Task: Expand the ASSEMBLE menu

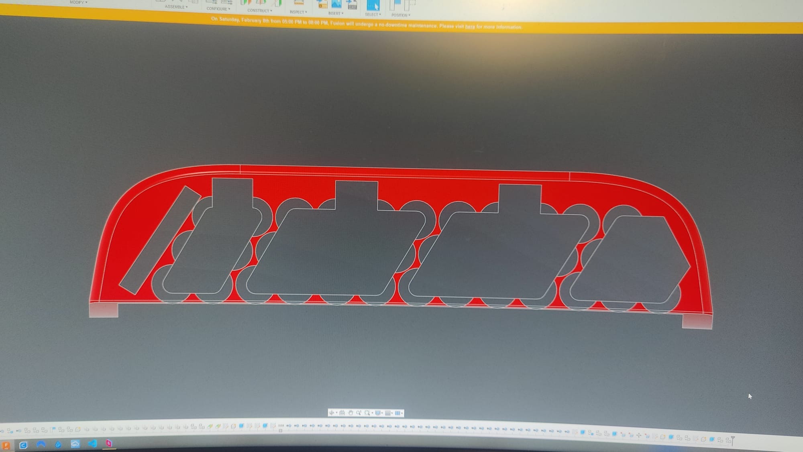Action: pyautogui.click(x=176, y=7)
